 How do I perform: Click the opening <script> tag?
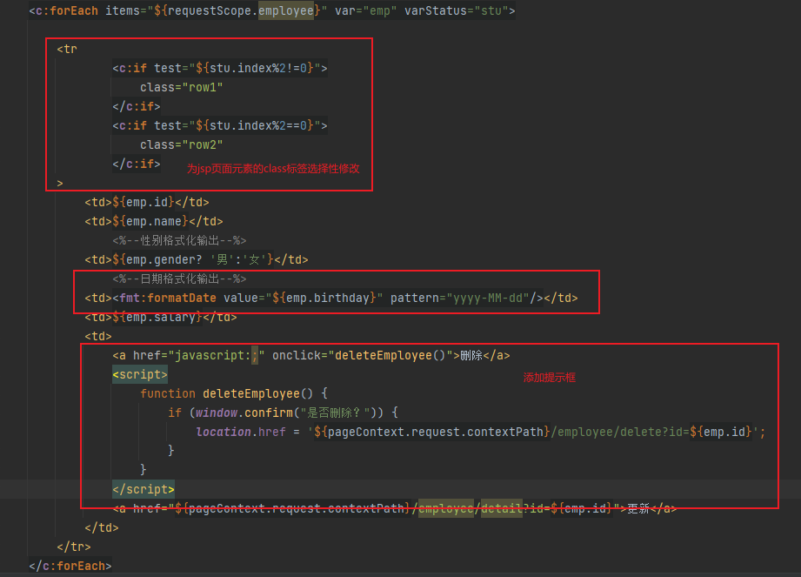tap(140, 374)
